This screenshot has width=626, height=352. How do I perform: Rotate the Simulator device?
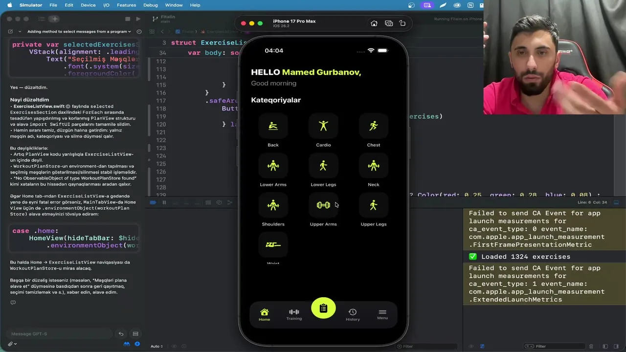(402, 23)
